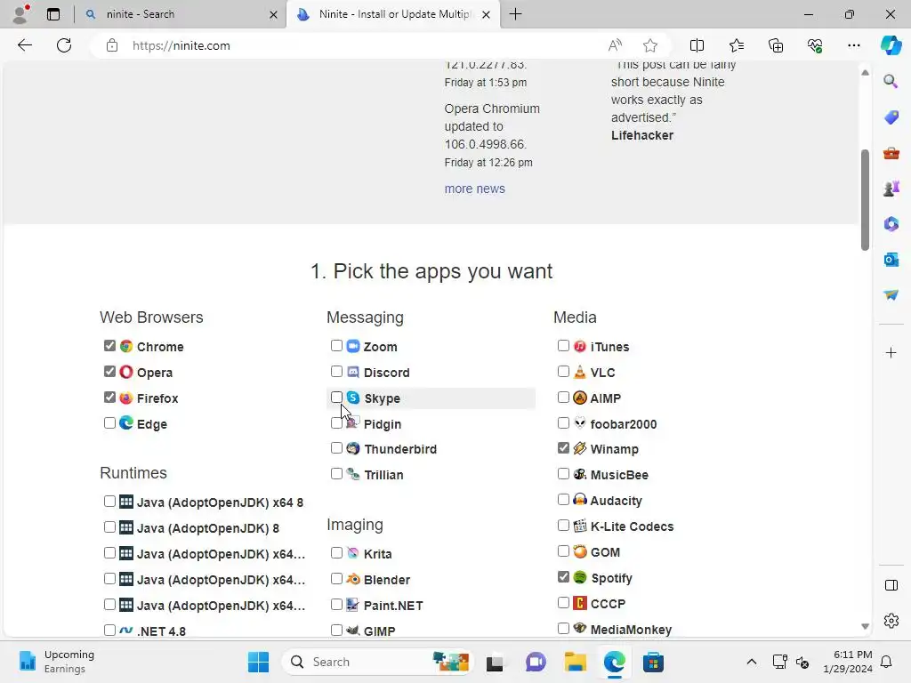Toggle split screen icon in toolbar
The width and height of the screenshot is (911, 683).
click(x=697, y=45)
